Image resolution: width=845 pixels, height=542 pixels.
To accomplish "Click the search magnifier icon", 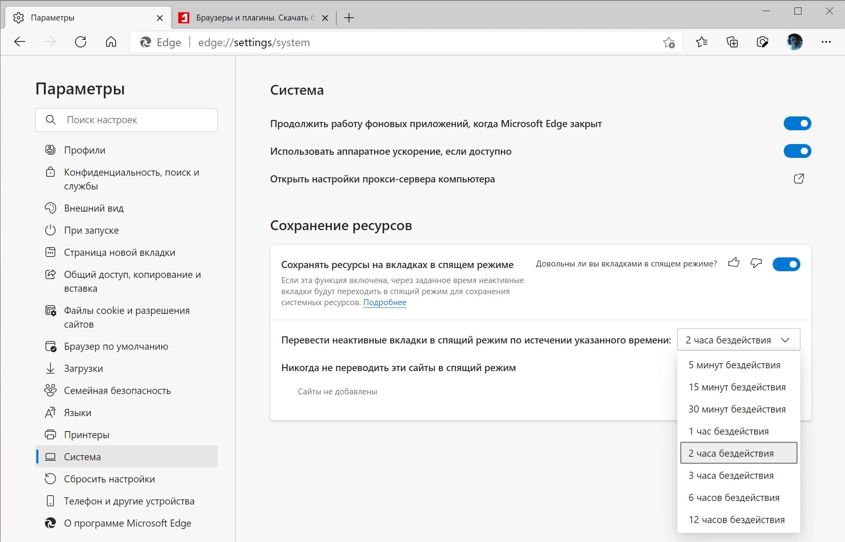I will [x=51, y=120].
